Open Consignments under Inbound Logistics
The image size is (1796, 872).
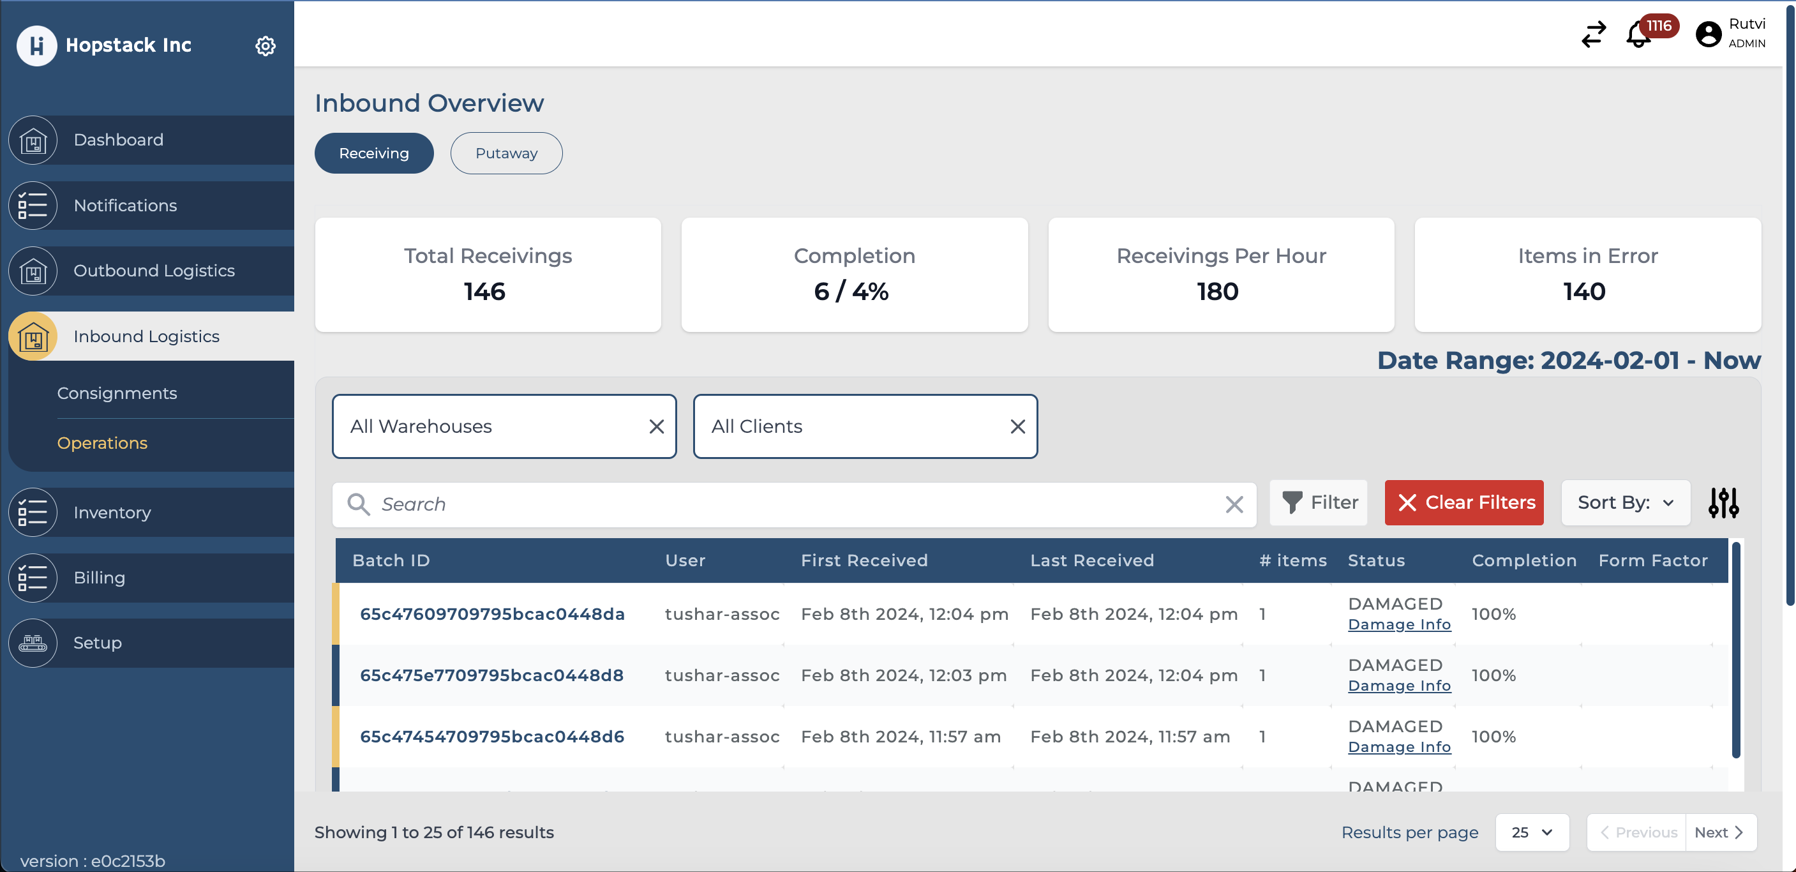pyautogui.click(x=117, y=393)
